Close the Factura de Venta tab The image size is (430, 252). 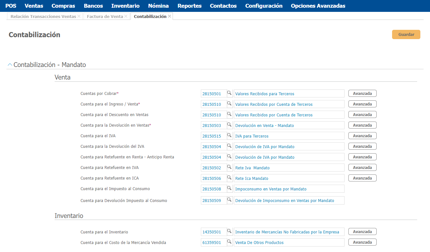tap(126, 16)
